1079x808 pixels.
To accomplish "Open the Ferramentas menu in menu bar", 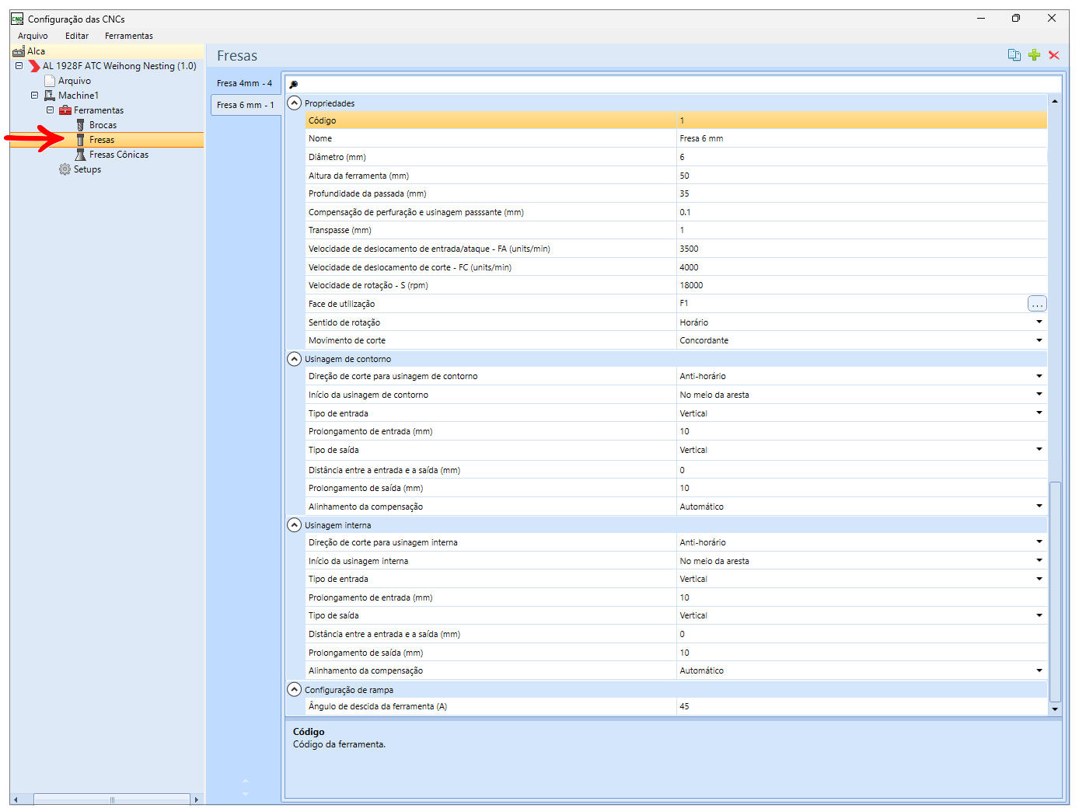I will [129, 36].
